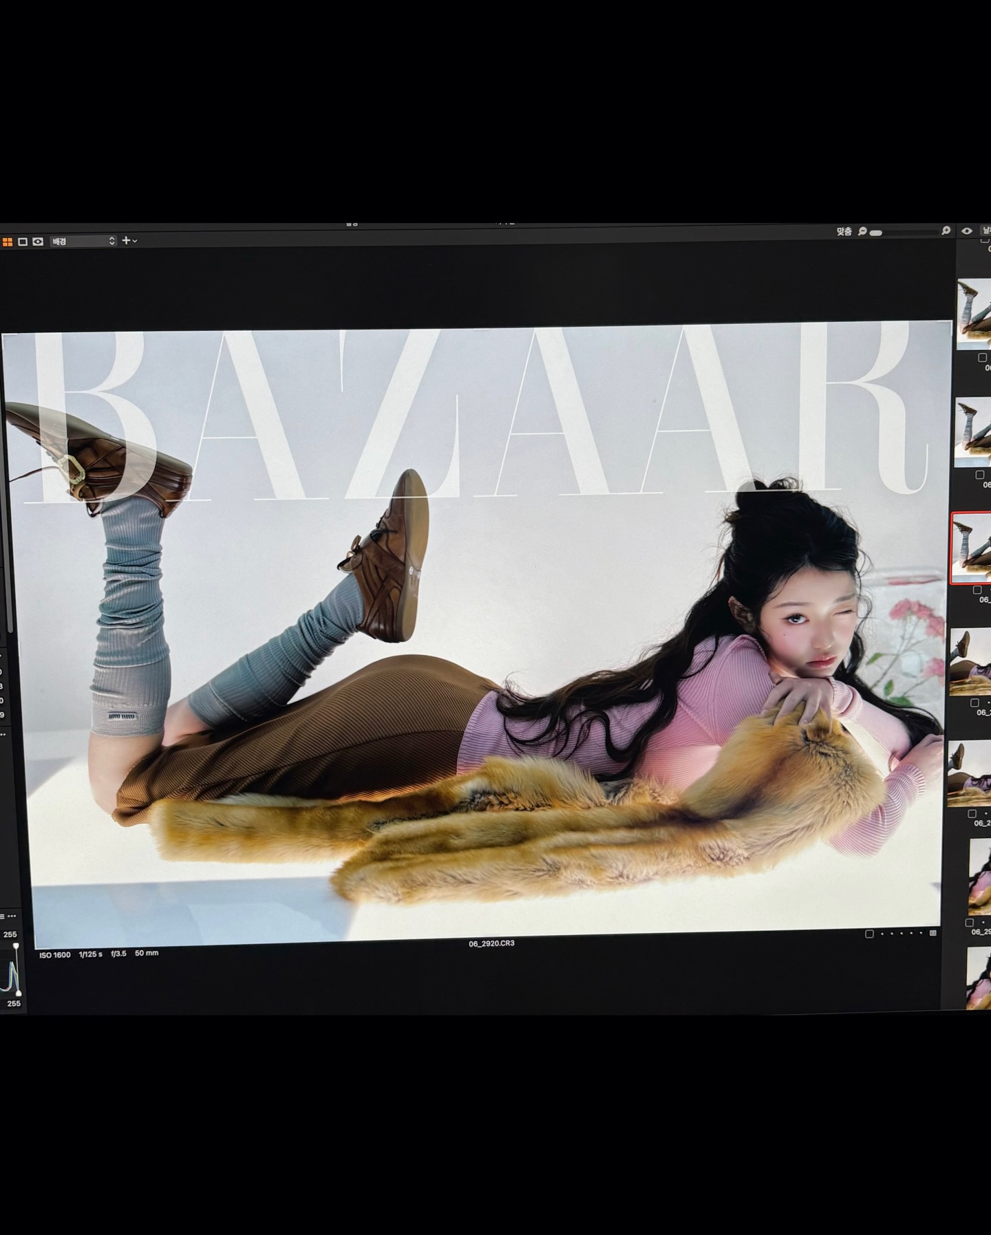Open the sort dropdown in browser panel

986,231
